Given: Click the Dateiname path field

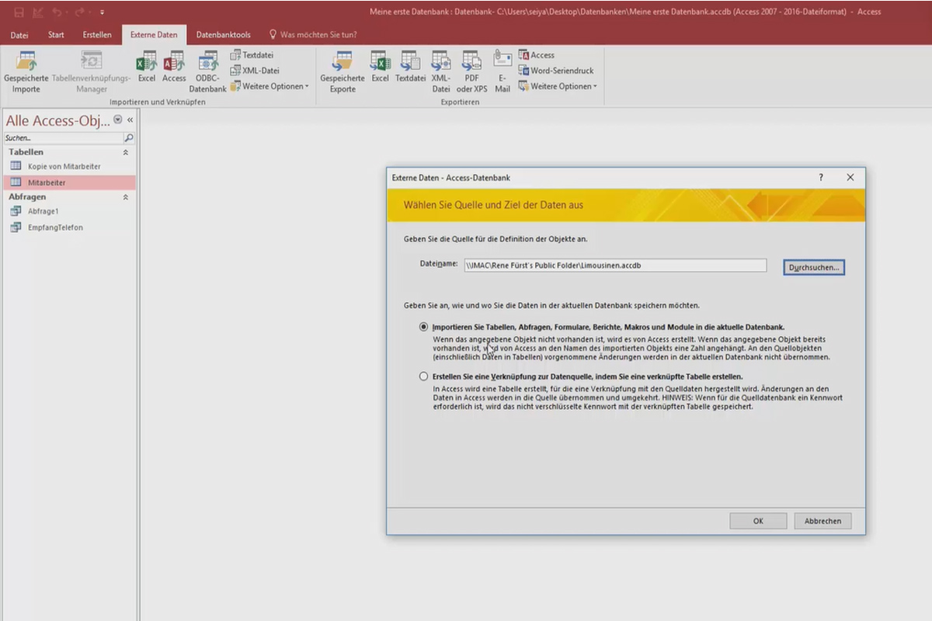Looking at the screenshot, I should pyautogui.click(x=615, y=265).
